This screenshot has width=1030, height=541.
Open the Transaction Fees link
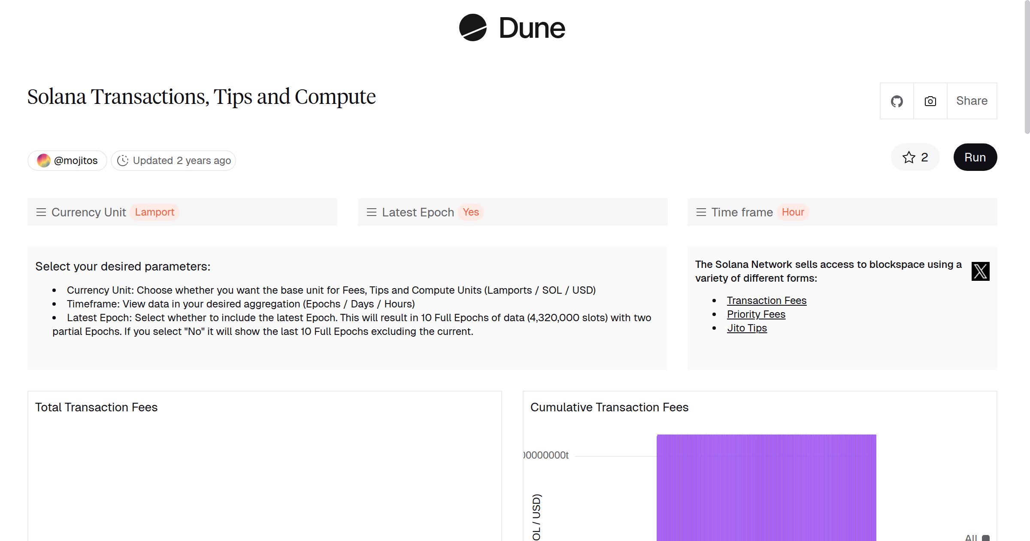point(767,300)
